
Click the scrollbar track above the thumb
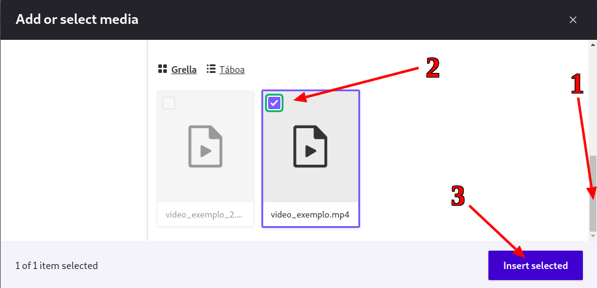593,102
